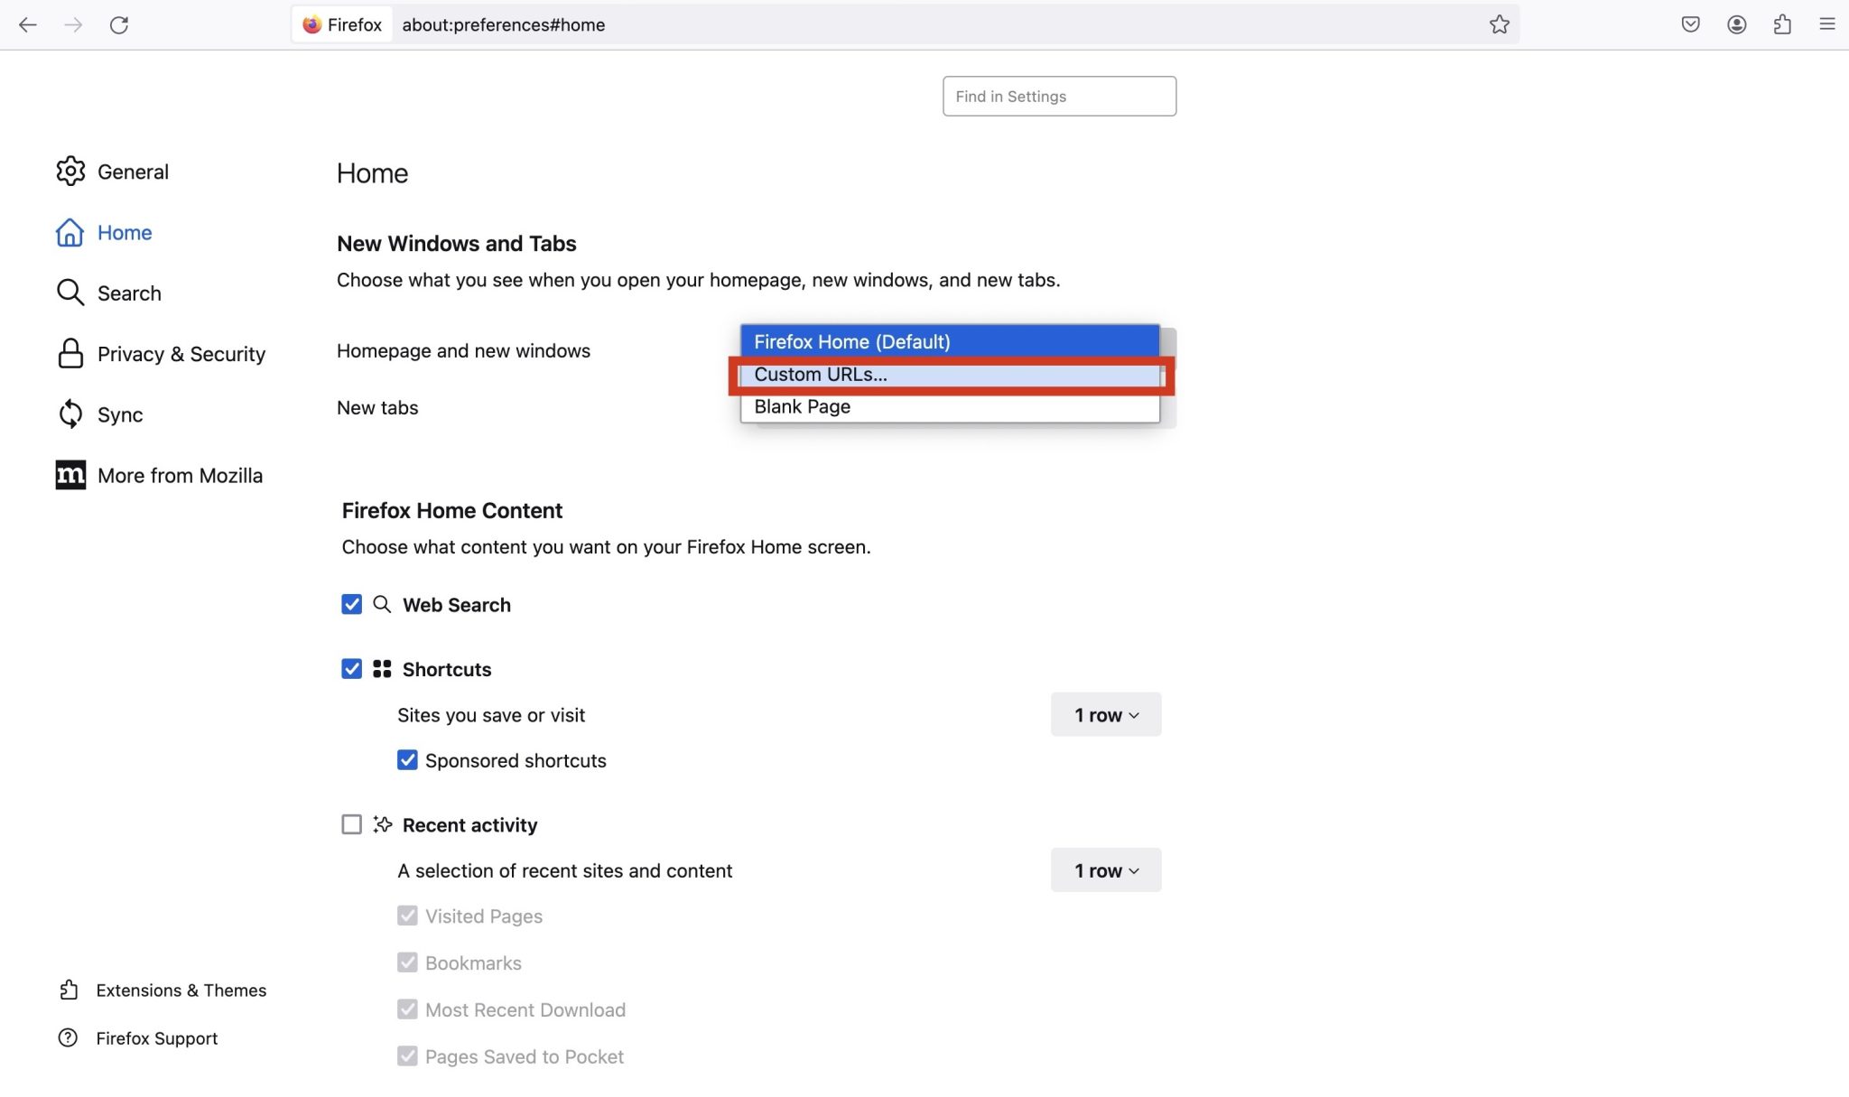This screenshot has width=1849, height=1097.
Task: Click the back arrow navigation icon
Action: (x=28, y=24)
